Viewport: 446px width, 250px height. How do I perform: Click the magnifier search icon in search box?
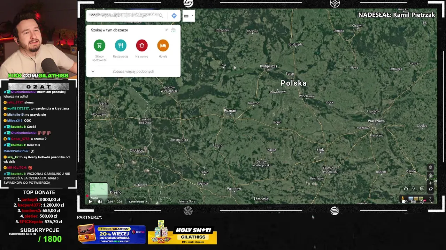[161, 16]
